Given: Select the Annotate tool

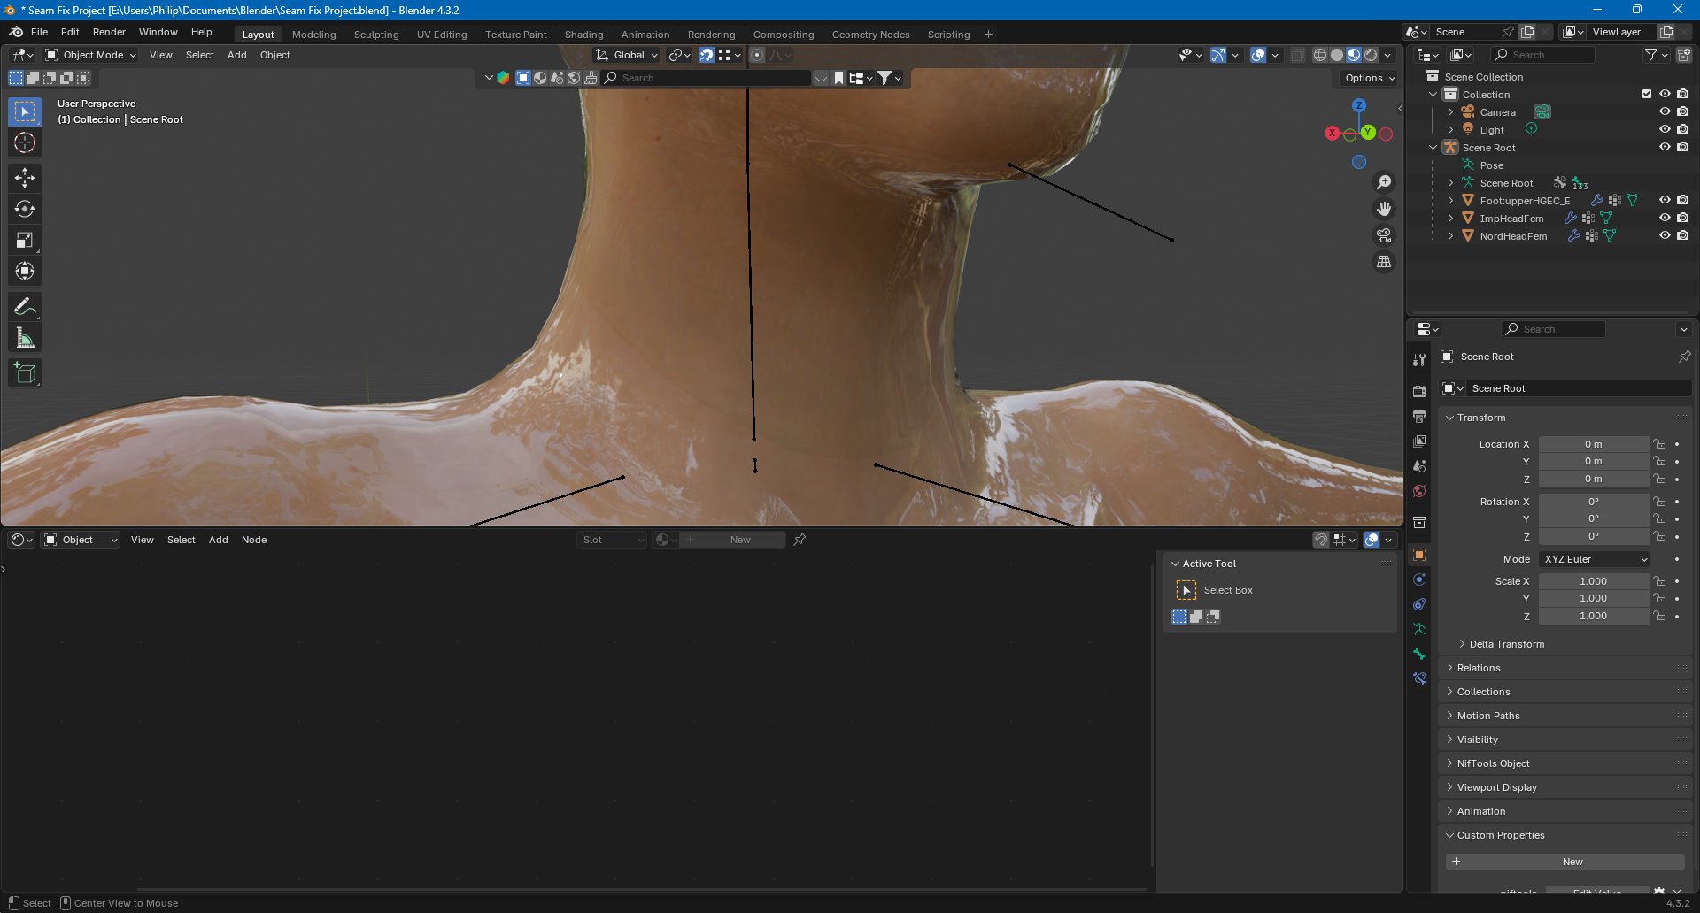Looking at the screenshot, I should [x=25, y=307].
